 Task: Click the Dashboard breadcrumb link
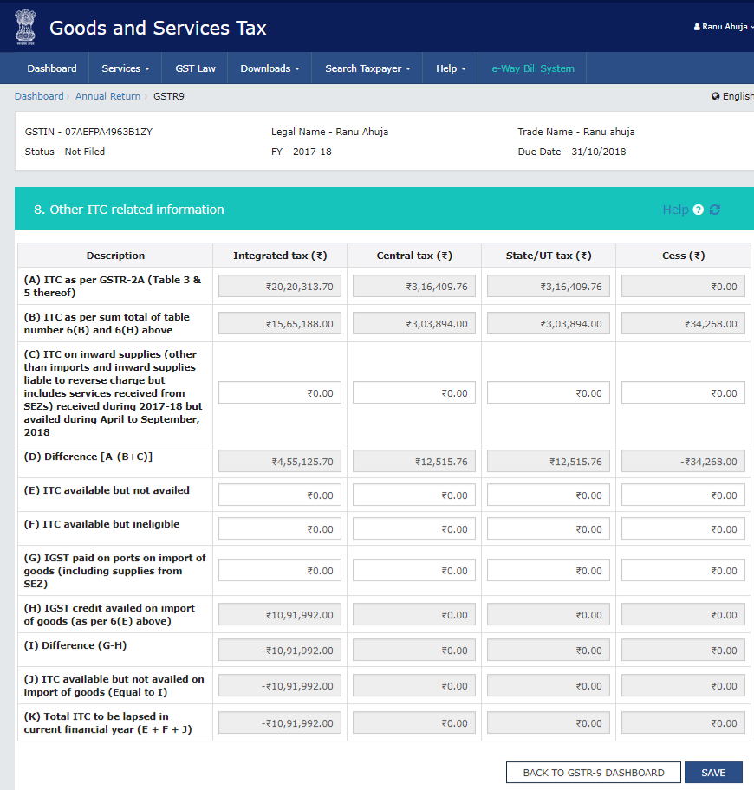click(39, 96)
